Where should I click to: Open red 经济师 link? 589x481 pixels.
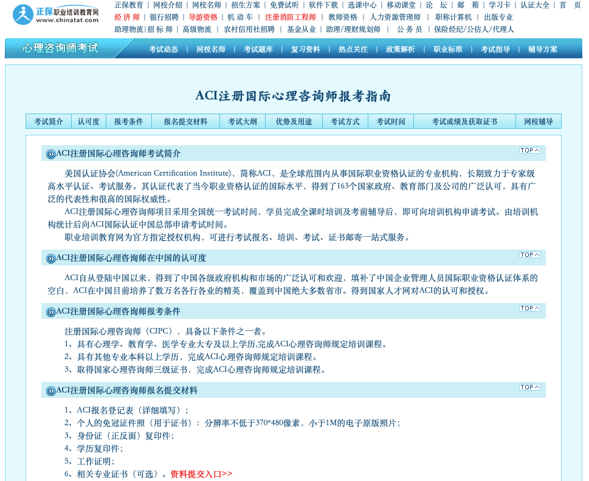pos(127,17)
